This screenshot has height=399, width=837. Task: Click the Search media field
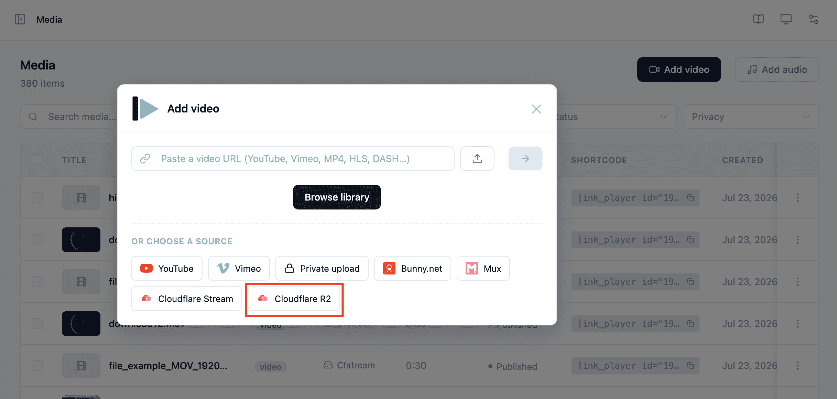click(69, 117)
